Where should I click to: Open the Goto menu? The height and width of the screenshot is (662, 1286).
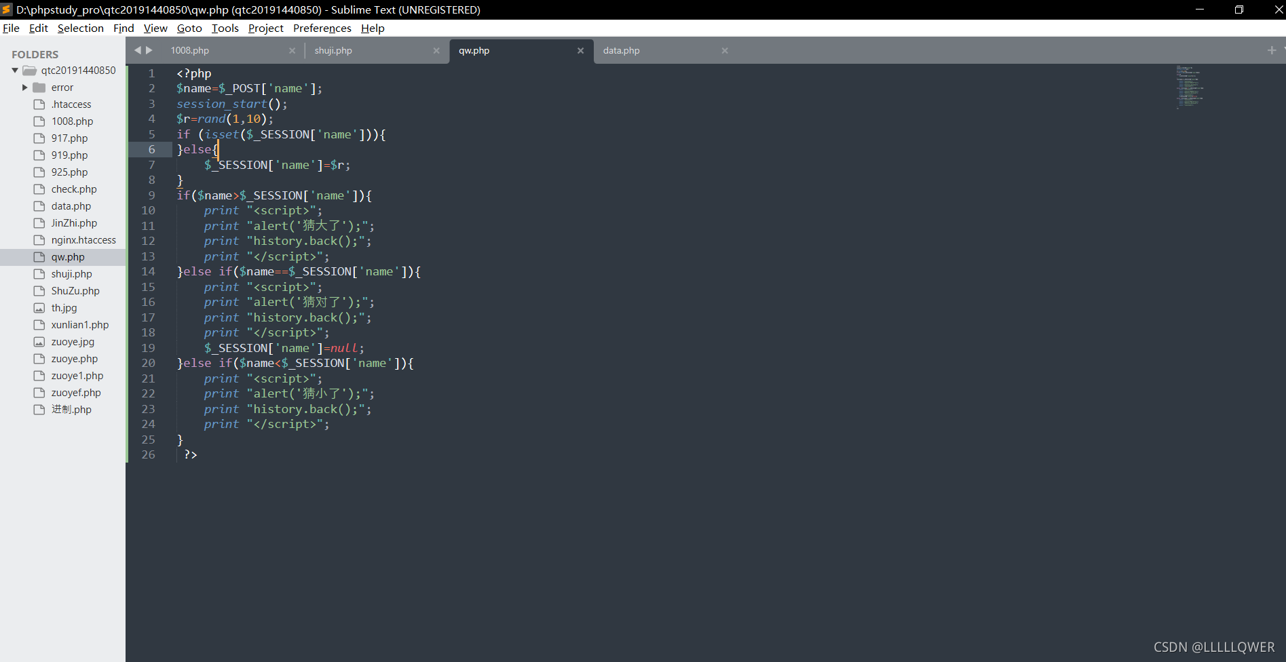pos(189,28)
